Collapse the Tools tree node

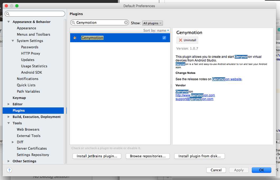(x=8, y=123)
